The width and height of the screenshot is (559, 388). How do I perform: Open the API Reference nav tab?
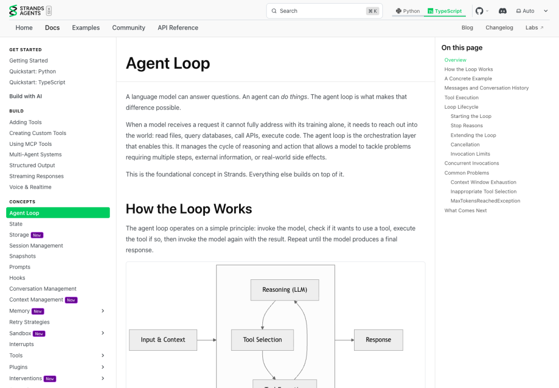pos(178,28)
